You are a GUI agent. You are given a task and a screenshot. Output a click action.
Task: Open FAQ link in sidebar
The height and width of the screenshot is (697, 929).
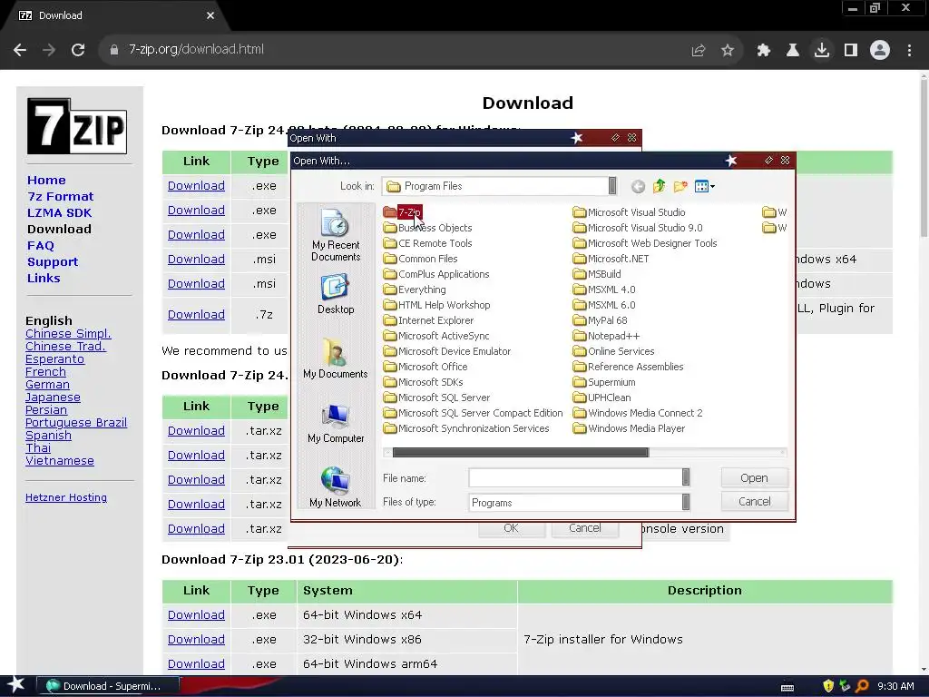40,245
